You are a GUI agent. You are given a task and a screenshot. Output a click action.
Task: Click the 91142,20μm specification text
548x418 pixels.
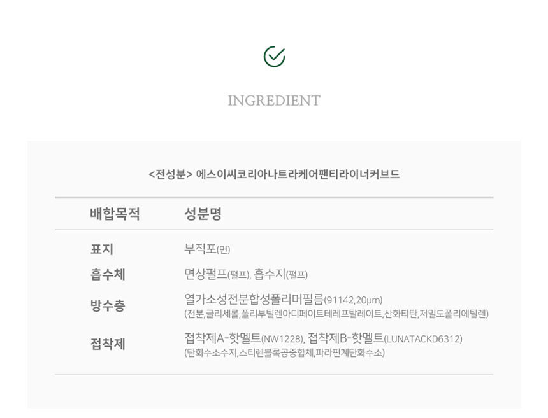pyautogui.click(x=354, y=300)
